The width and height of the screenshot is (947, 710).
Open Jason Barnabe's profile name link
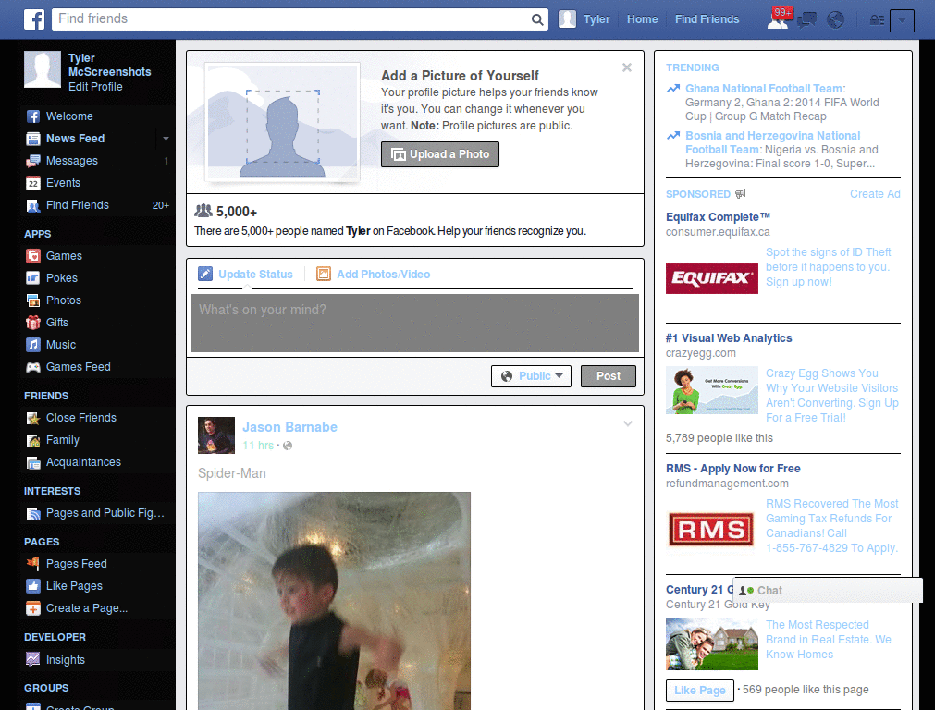289,427
